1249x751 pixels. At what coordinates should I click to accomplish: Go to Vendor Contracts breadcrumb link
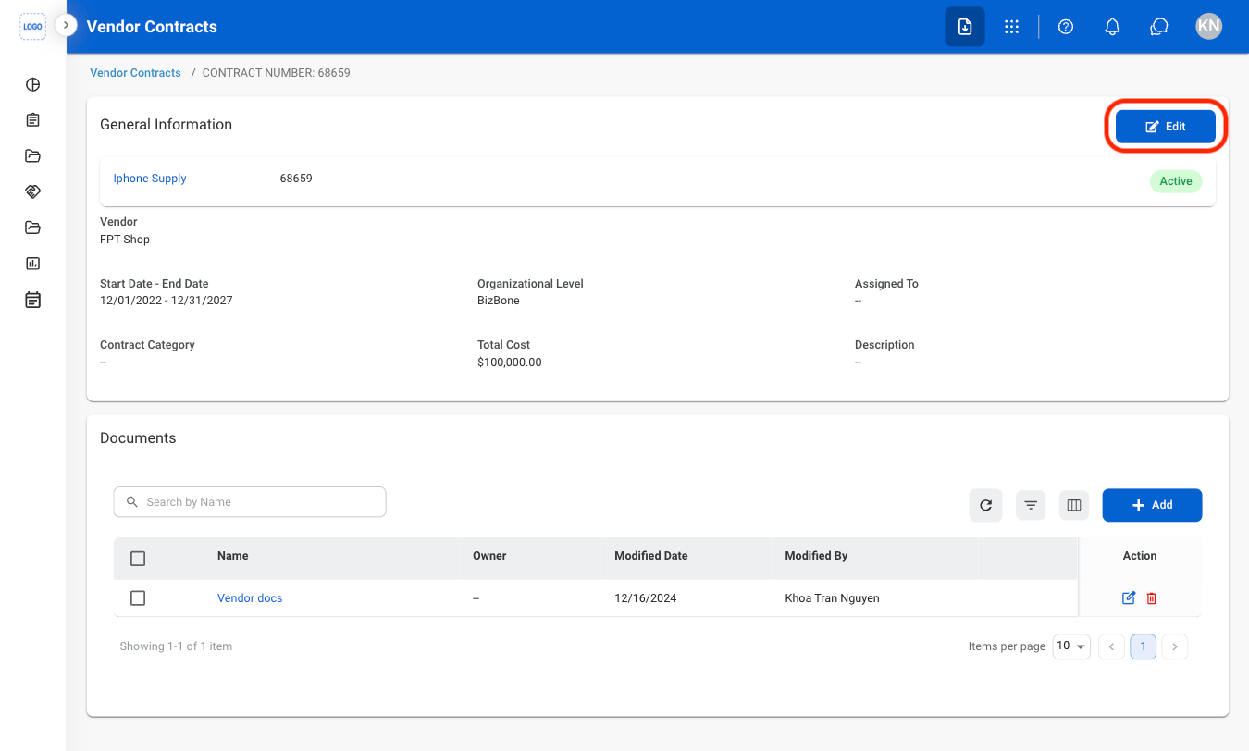pos(135,73)
